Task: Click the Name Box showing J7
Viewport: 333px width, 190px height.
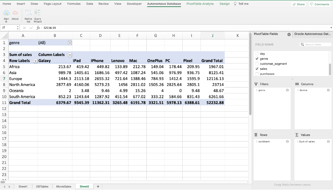Action: click(x=8, y=28)
